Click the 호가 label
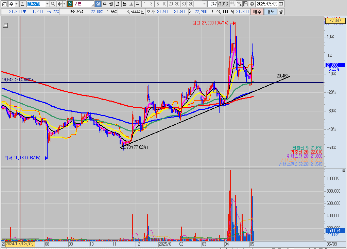This screenshot has width=347, height=249. tap(151, 12)
